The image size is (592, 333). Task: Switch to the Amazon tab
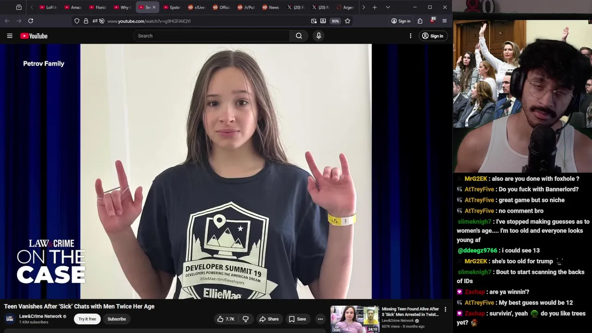point(73,7)
